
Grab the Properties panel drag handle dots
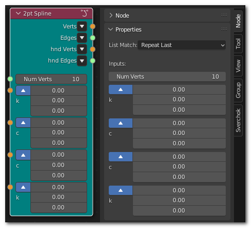(x=224, y=29)
